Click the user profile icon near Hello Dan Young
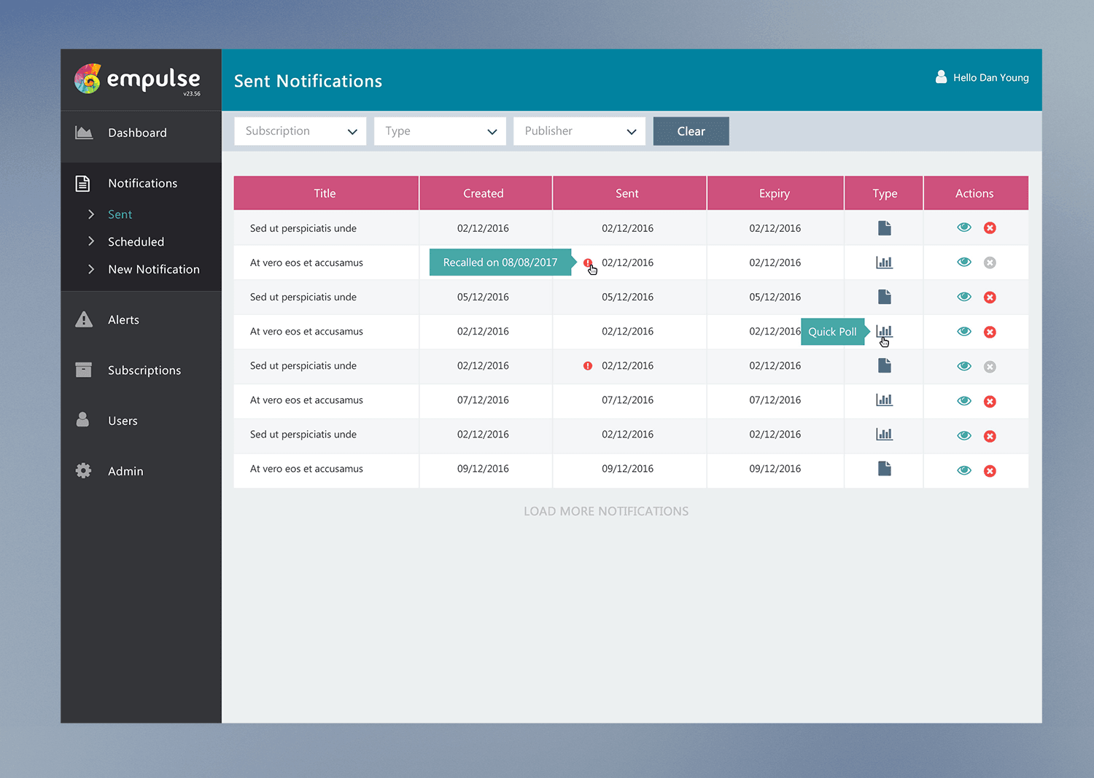Image resolution: width=1094 pixels, height=778 pixels. click(x=941, y=77)
